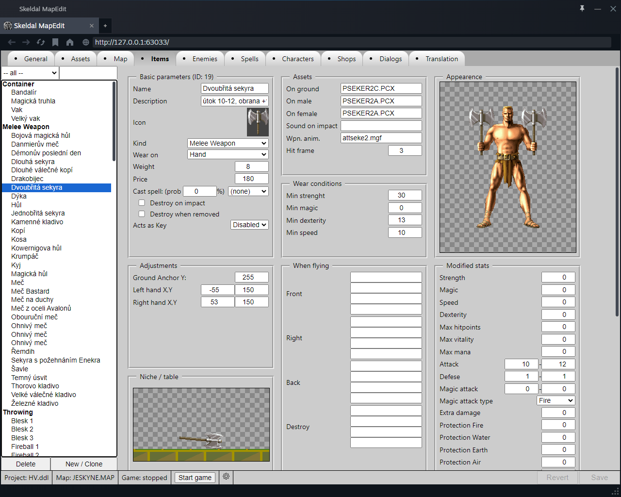The image size is (621, 497).
Task: Click the page reload icon
Action: pos(41,42)
